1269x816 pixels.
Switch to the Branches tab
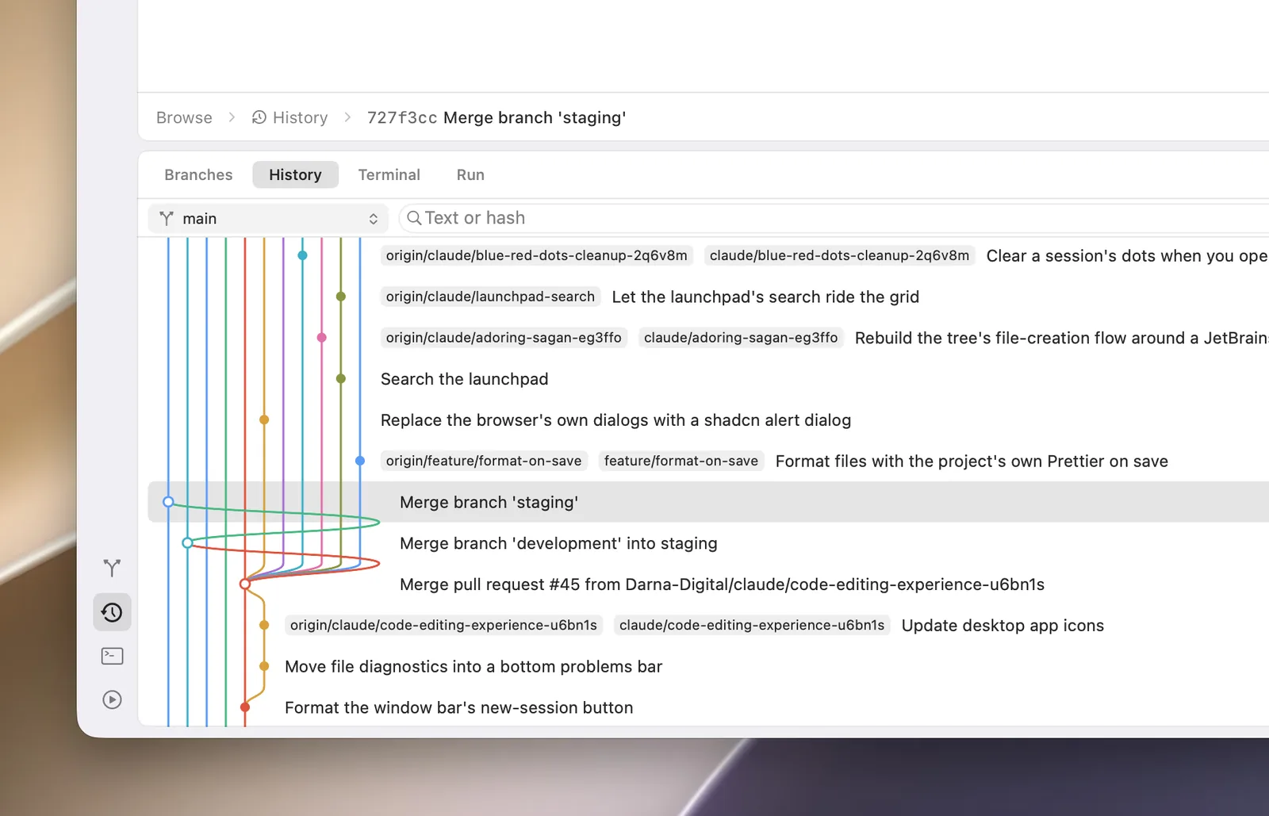point(198,174)
